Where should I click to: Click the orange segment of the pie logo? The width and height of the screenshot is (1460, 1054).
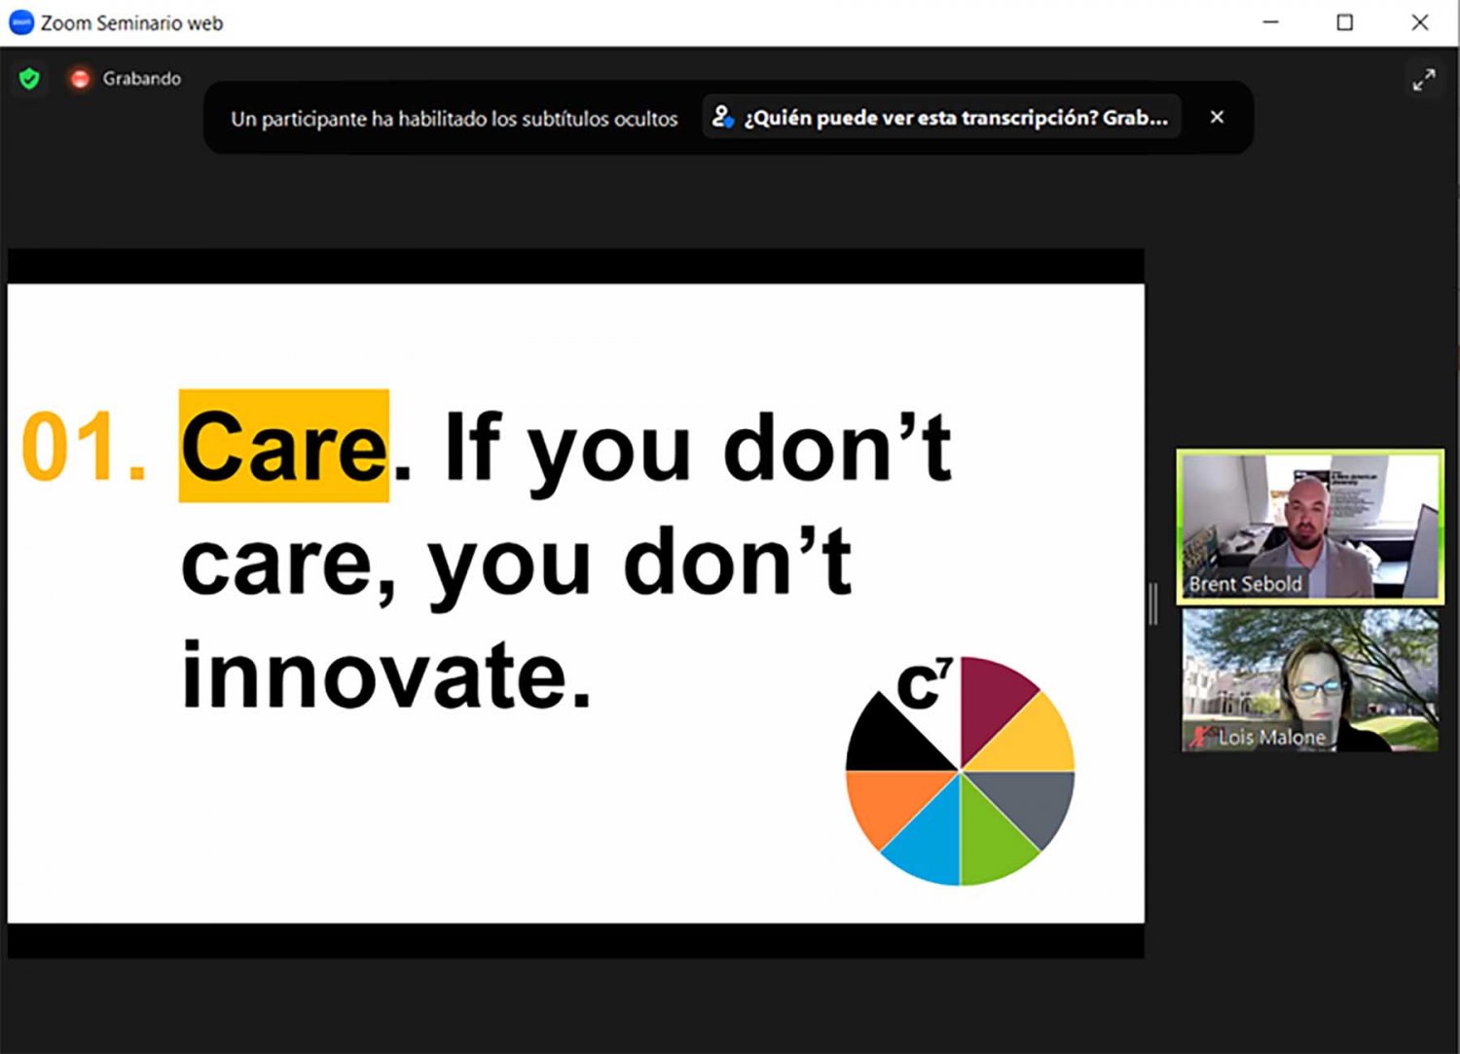click(882, 801)
